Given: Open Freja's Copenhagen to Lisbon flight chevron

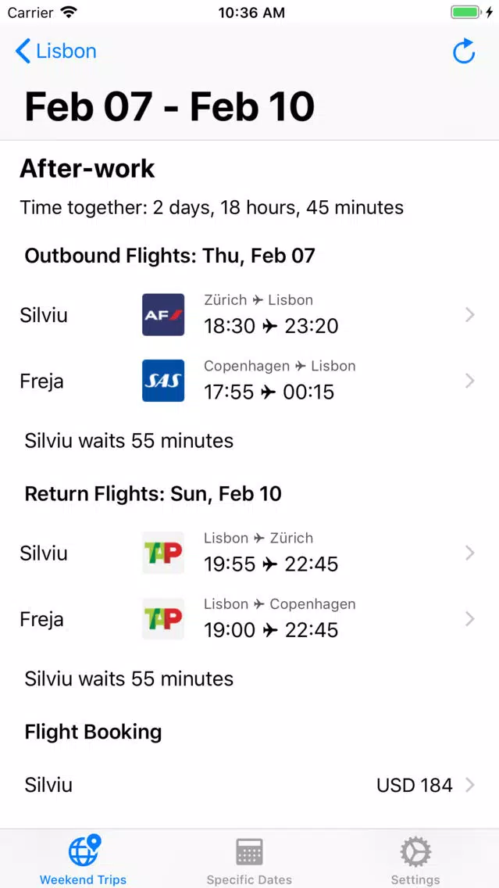Looking at the screenshot, I should coord(469,381).
